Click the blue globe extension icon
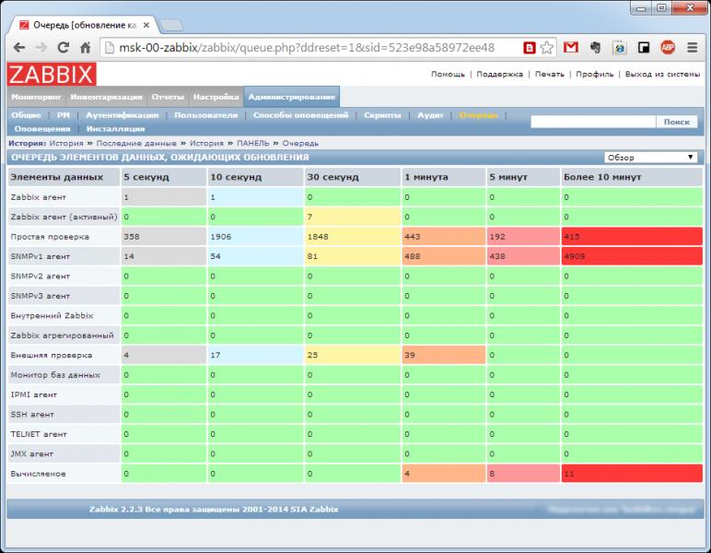This screenshot has width=711, height=553. (x=620, y=47)
